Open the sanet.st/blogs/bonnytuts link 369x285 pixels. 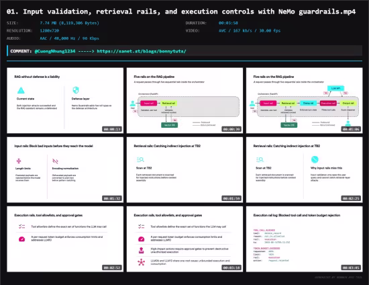click(x=142, y=51)
